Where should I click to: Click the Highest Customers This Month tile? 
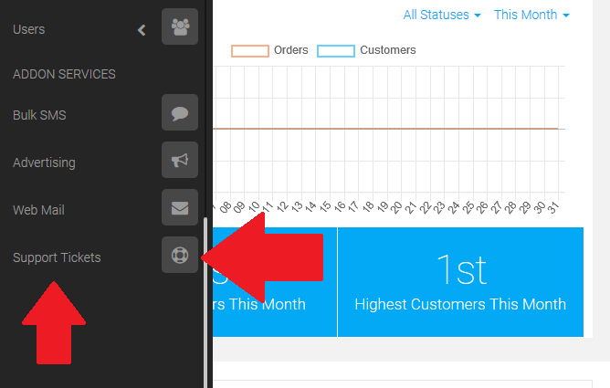pyautogui.click(x=460, y=282)
